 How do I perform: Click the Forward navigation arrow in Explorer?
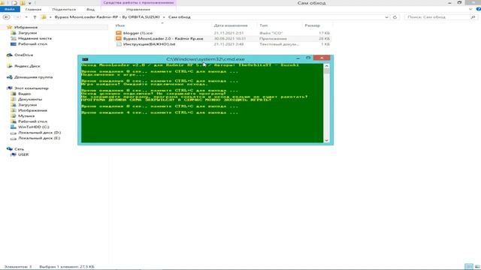pyautogui.click(x=17, y=17)
